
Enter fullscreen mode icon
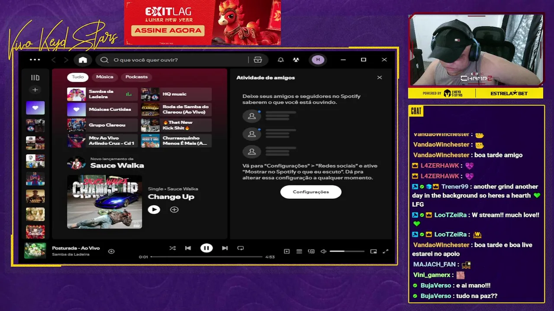coord(386,251)
